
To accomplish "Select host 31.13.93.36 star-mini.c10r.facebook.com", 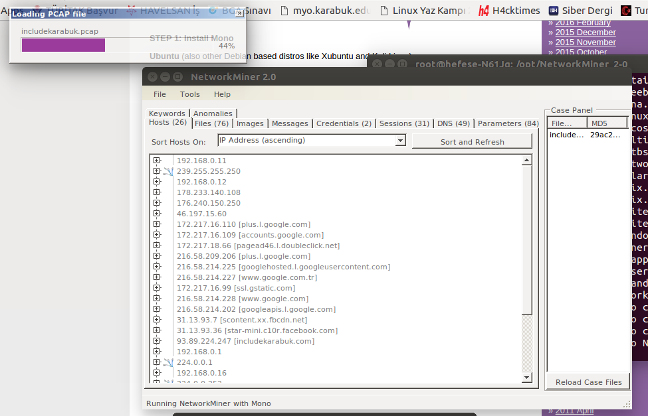I will tap(257, 330).
